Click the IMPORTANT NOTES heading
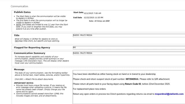The height and width of the screenshot is (104, 185). pyautogui.click(x=24, y=83)
